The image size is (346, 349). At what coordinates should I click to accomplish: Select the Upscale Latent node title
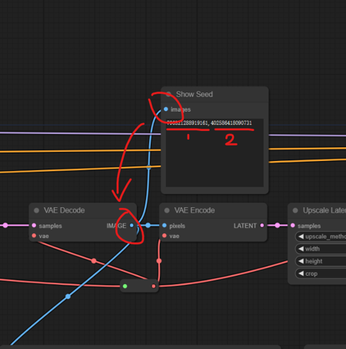pos(324,210)
